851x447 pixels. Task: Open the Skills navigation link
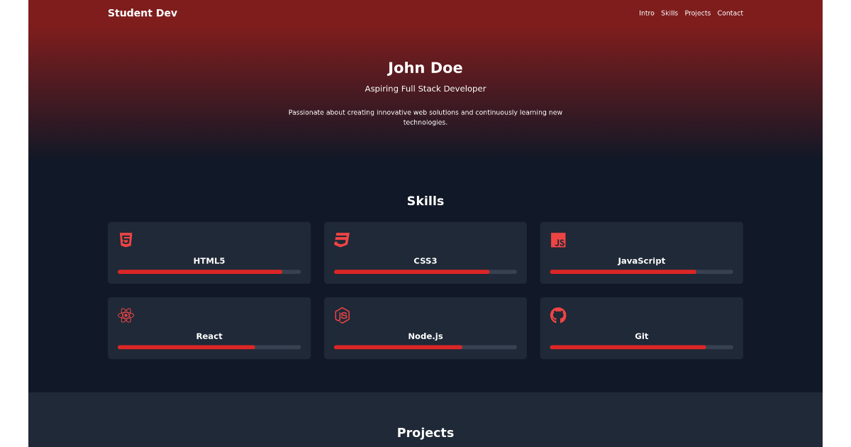669,13
